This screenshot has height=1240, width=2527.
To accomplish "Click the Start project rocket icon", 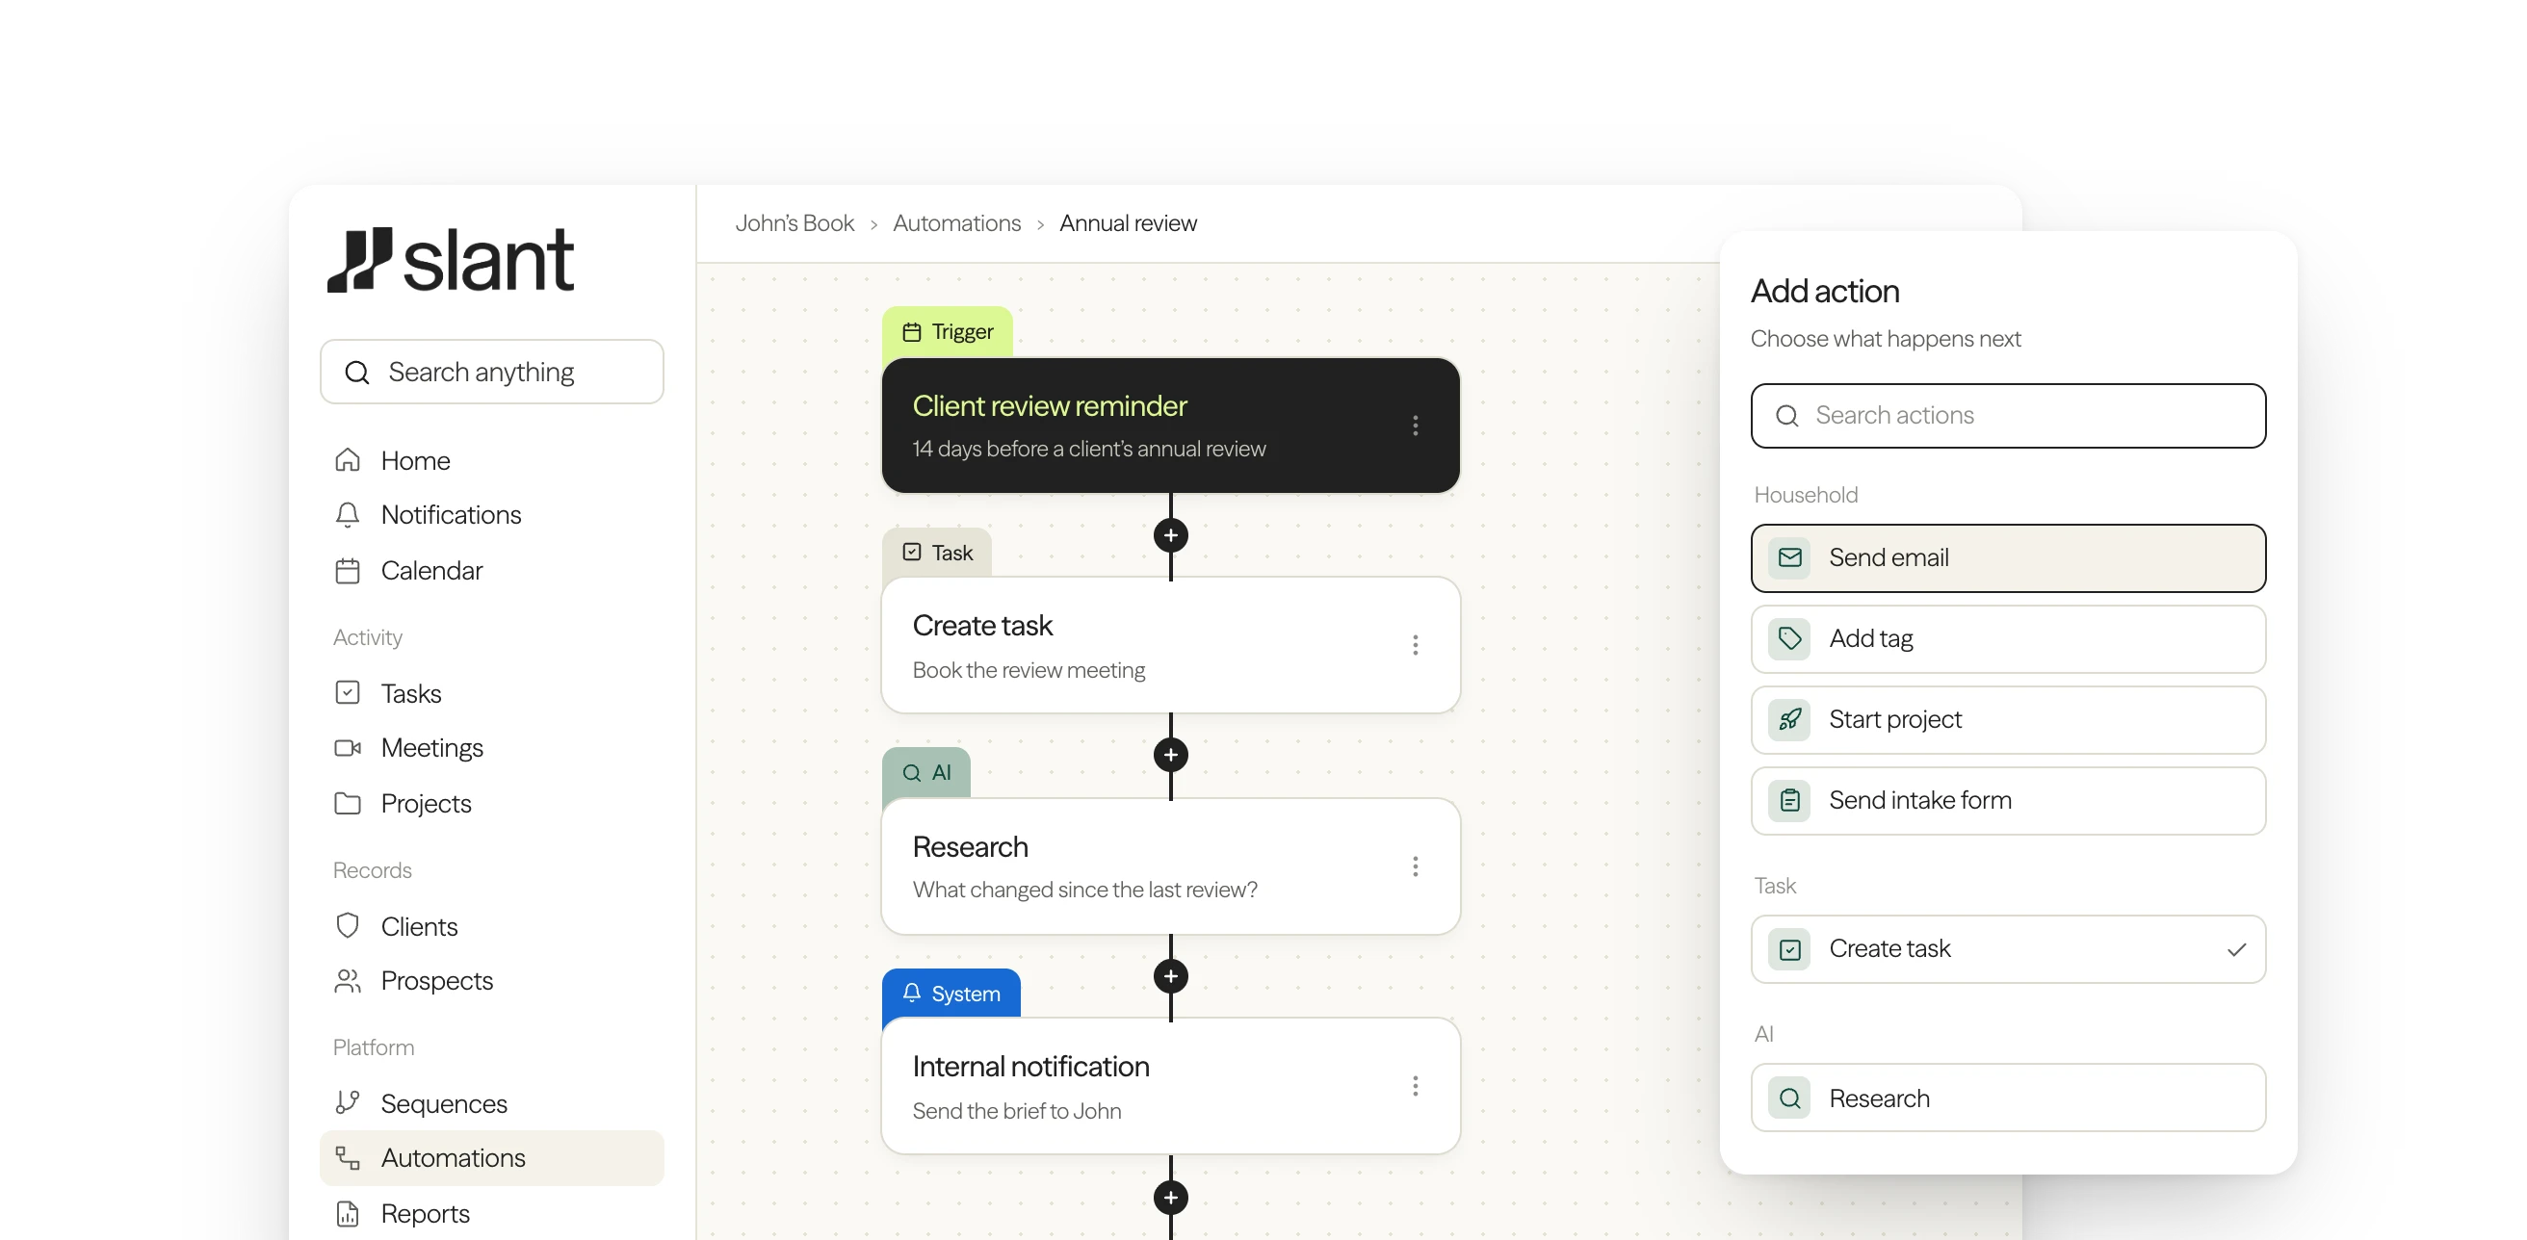I will pyautogui.click(x=1789, y=720).
